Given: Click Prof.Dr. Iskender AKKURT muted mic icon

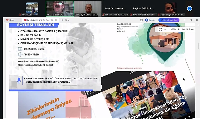Looking at the screenshot, I should 104,15.
